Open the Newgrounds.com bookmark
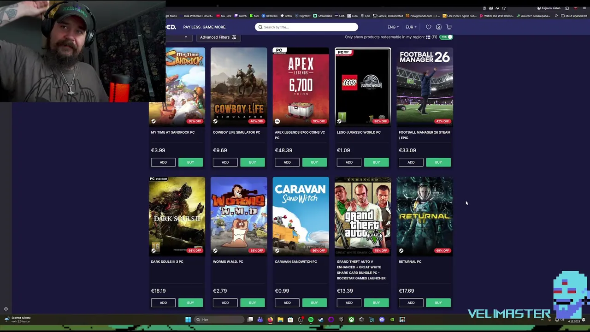 coord(423,16)
